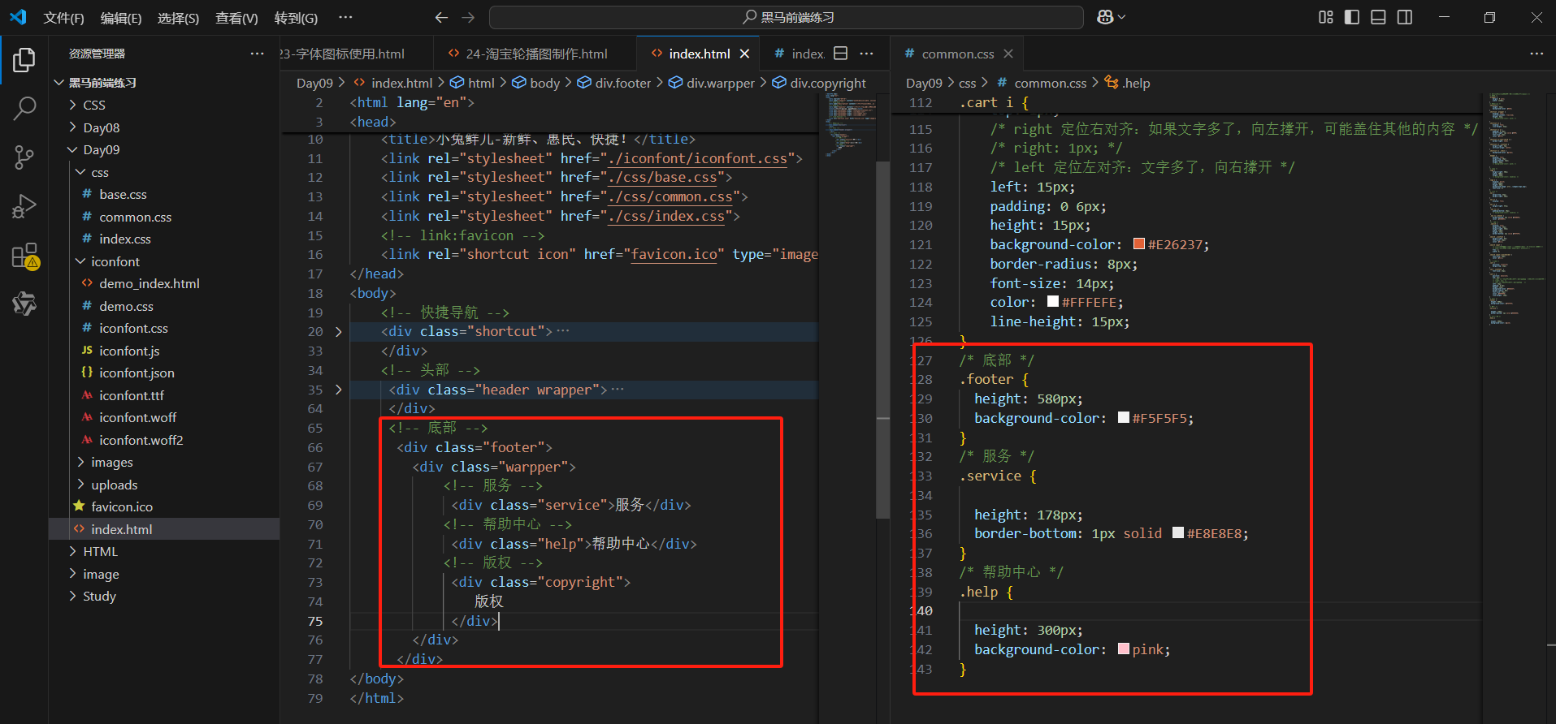This screenshot has width=1556, height=724.
Task: Go back with the navigation arrow
Action: (x=441, y=17)
